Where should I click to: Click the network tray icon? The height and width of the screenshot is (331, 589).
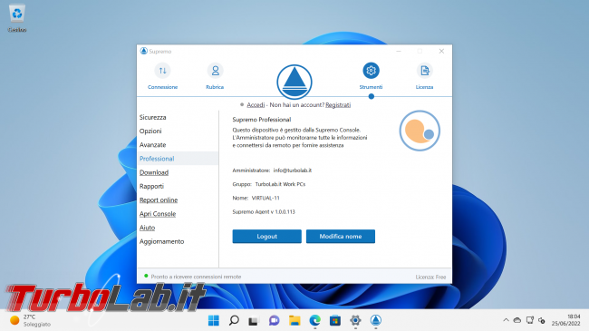tap(530, 320)
